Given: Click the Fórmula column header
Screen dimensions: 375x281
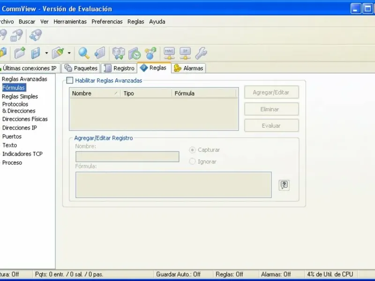Looking at the screenshot, I should point(204,93).
